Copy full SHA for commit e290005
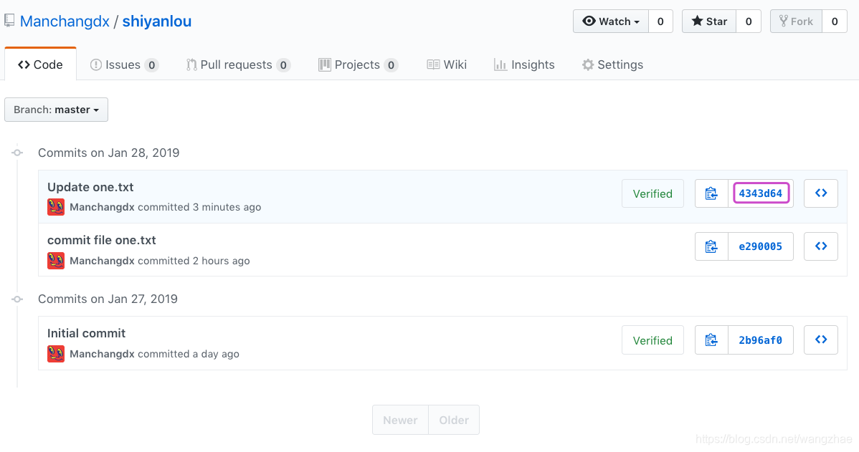Image resolution: width=859 pixels, height=452 pixels. pos(711,247)
